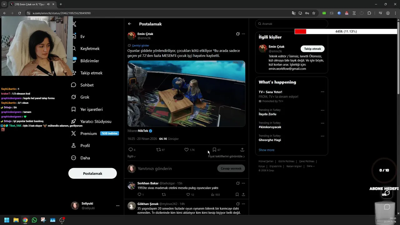Open options for Gheorghe Hagi trend

(x=322, y=136)
